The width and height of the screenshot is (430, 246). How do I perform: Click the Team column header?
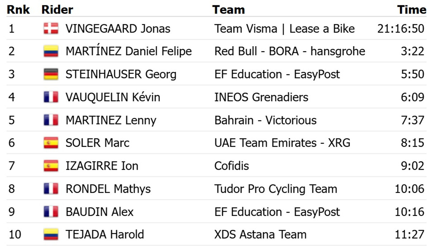pyautogui.click(x=228, y=10)
